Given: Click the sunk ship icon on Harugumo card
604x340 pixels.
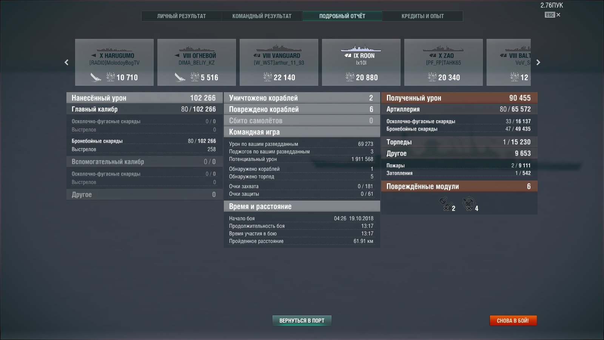Looking at the screenshot, I should [96, 77].
